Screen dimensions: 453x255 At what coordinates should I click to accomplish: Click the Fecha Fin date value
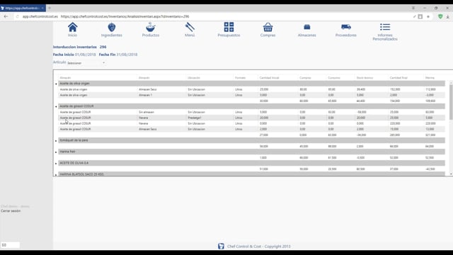click(x=127, y=55)
